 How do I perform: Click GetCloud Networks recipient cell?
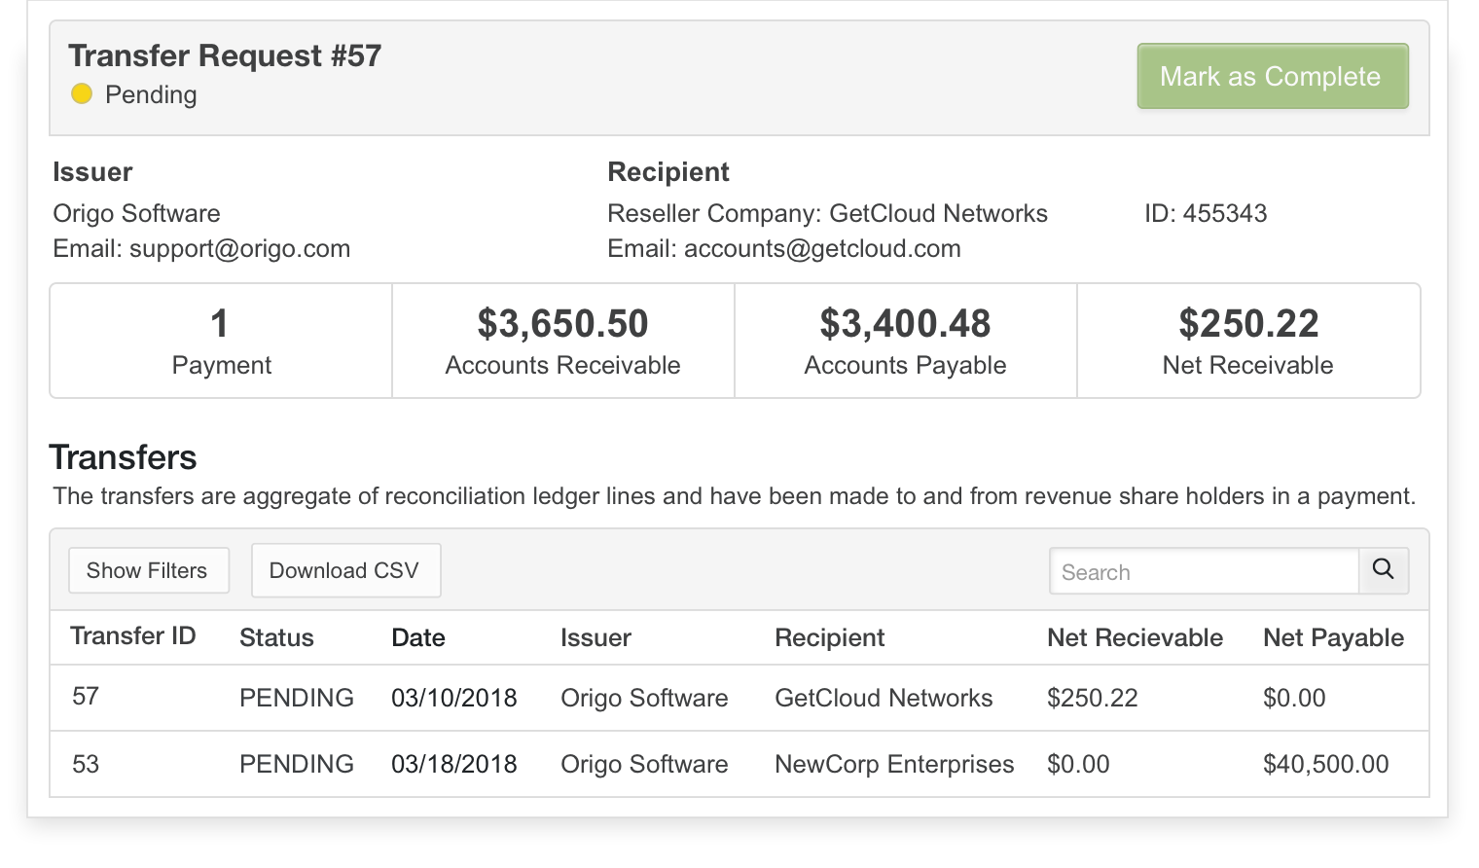[884, 698]
